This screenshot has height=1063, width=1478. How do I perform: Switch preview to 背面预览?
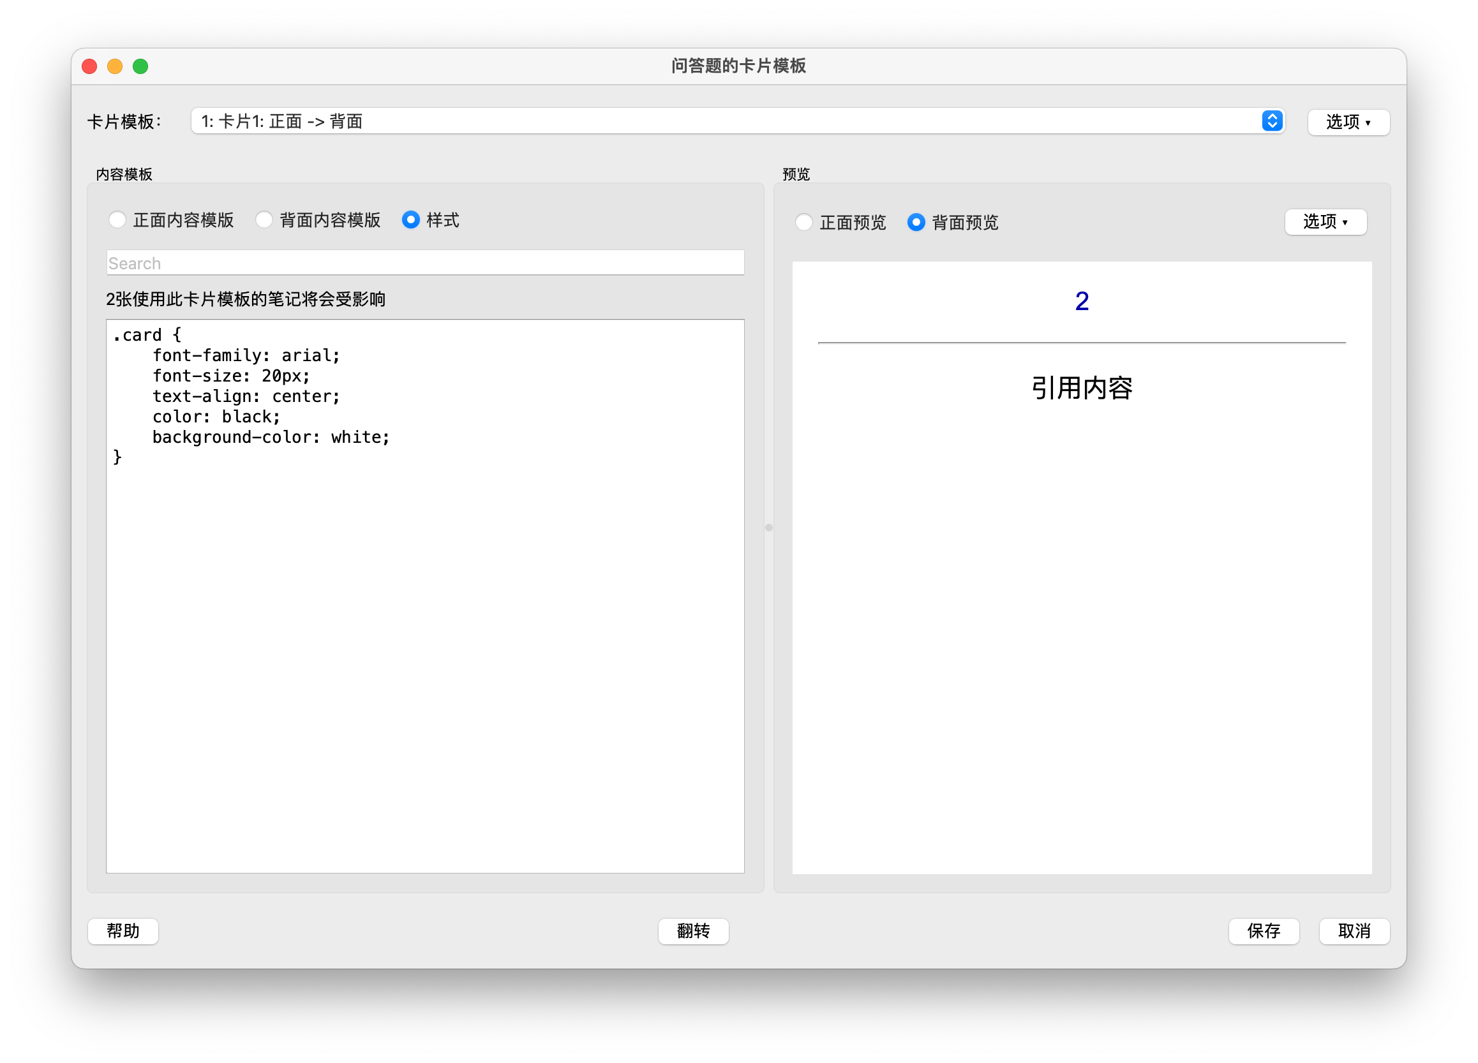tap(916, 222)
